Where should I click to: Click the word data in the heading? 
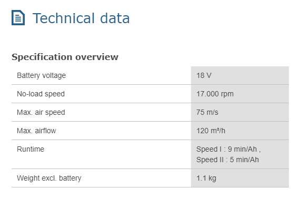click(115, 18)
